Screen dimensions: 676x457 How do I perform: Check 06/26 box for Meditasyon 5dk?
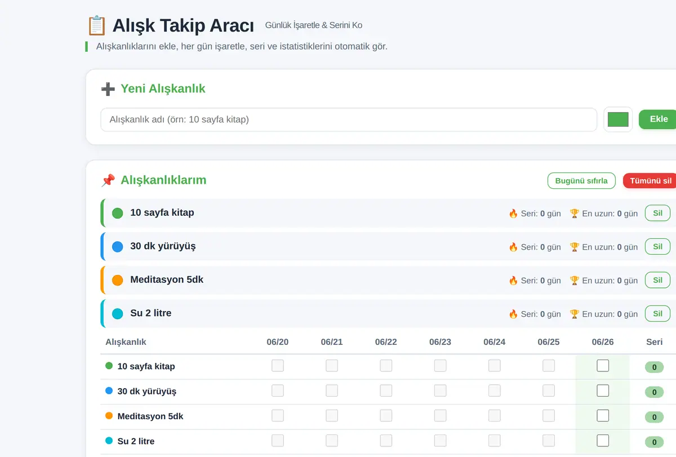tap(603, 416)
